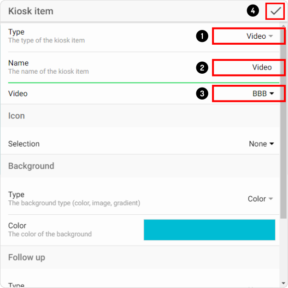The height and width of the screenshot is (288, 288).
Task: Open the Selection dropdown showing None
Action: (x=261, y=144)
